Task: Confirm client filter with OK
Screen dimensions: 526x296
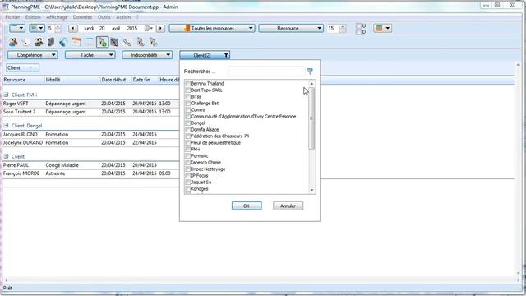Action: click(247, 206)
